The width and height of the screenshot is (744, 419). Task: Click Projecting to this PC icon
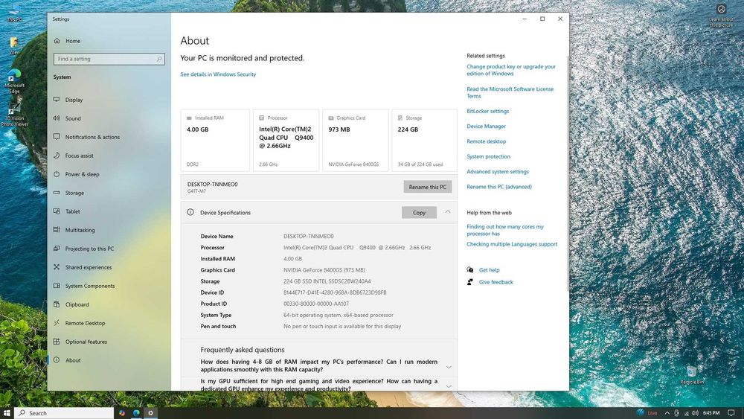57,248
